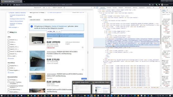Open DevTools settings gear
This screenshot has width=173, height=97.
(167, 8)
